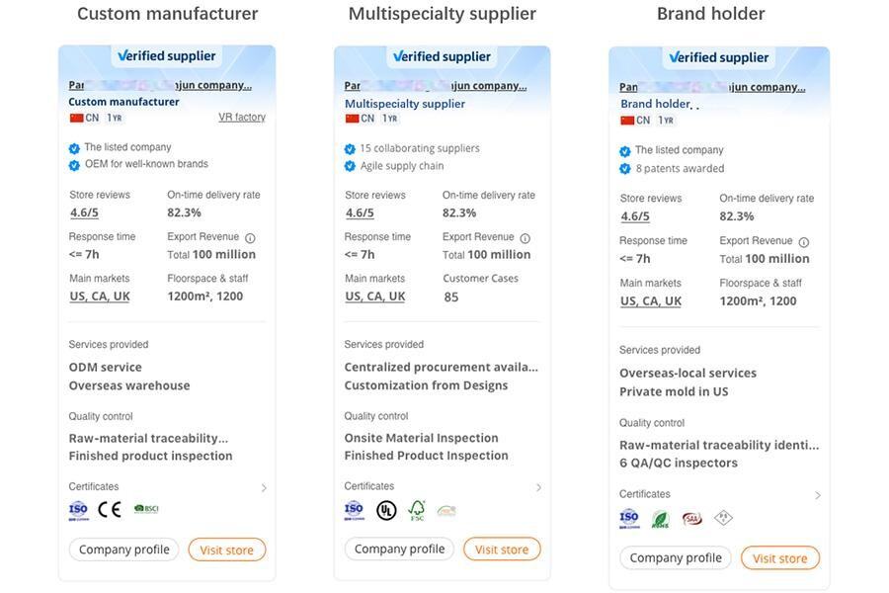The width and height of the screenshot is (889, 593).
Task: Click Visit store in Multispecialty supplier card
Action: pyautogui.click(x=501, y=550)
